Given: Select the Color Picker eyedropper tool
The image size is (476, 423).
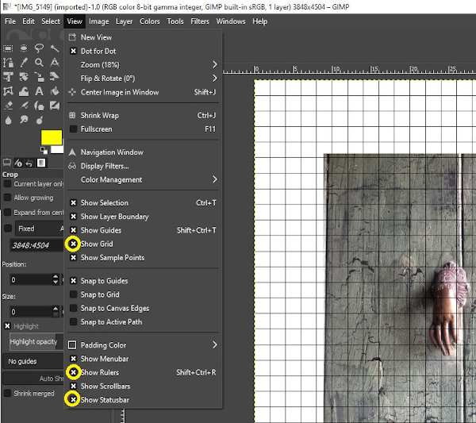Looking at the screenshot, I should pos(24,63).
